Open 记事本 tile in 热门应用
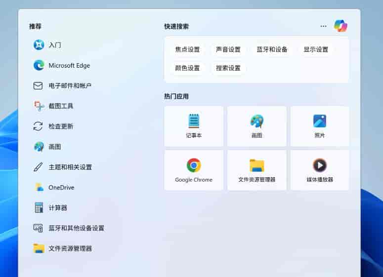The width and height of the screenshot is (383, 277). [194, 126]
